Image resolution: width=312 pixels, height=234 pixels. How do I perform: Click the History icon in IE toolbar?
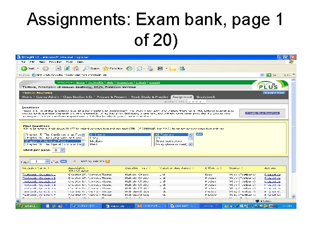click(x=129, y=68)
